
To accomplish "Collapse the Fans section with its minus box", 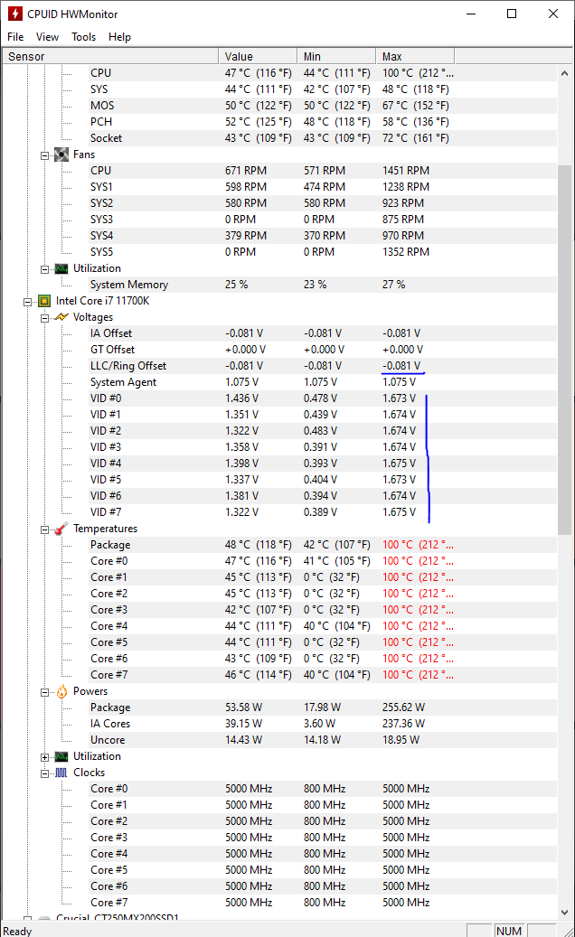I will [44, 155].
